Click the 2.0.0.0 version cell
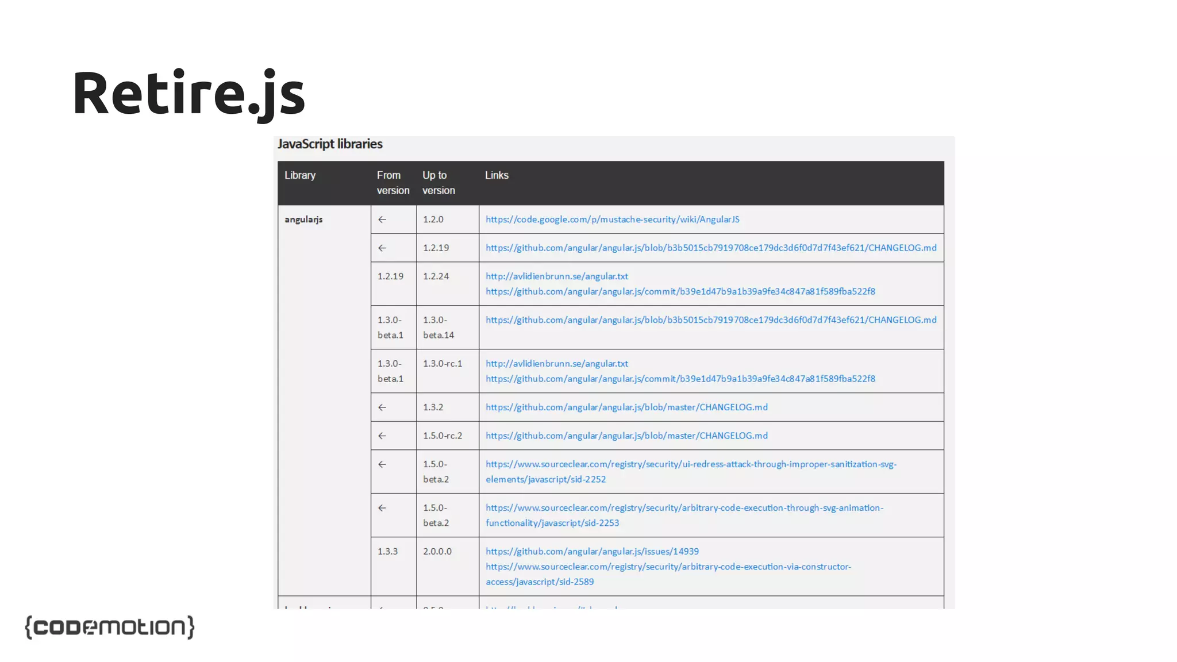The height and width of the screenshot is (662, 1177). (x=437, y=552)
